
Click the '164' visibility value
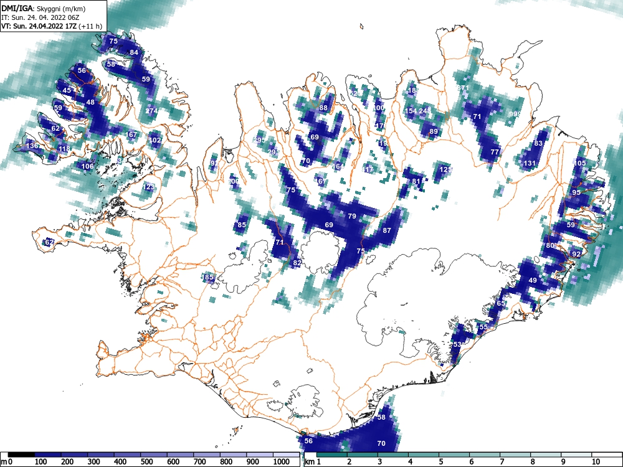click(x=338, y=166)
